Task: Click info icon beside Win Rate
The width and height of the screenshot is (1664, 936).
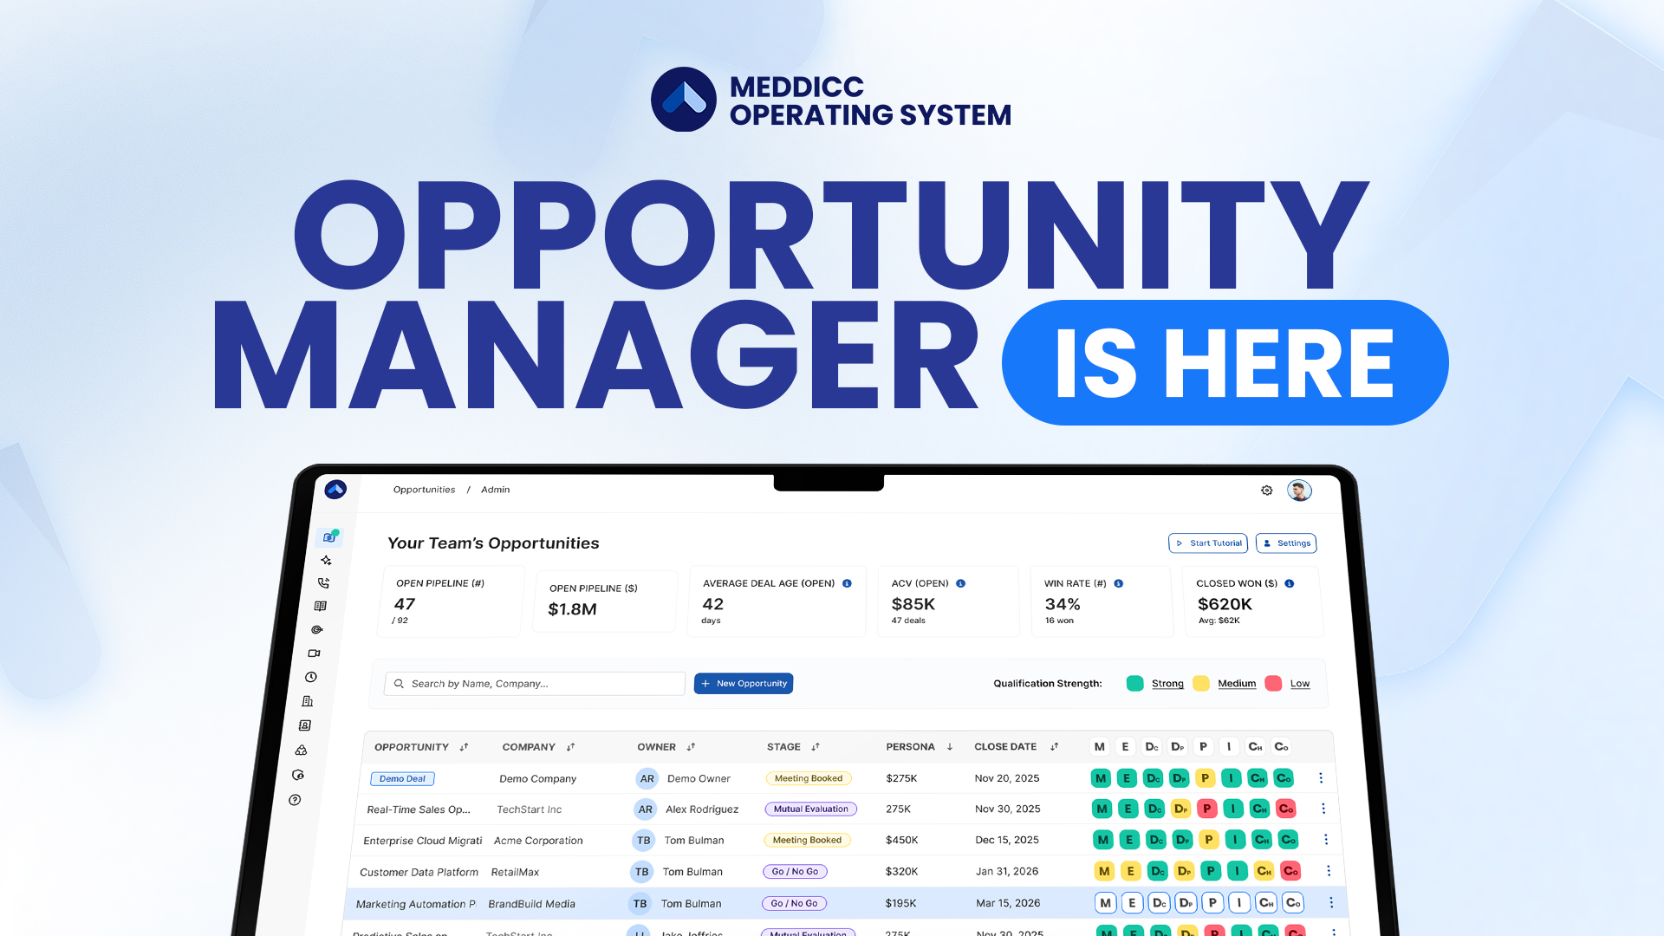Action: [1119, 583]
